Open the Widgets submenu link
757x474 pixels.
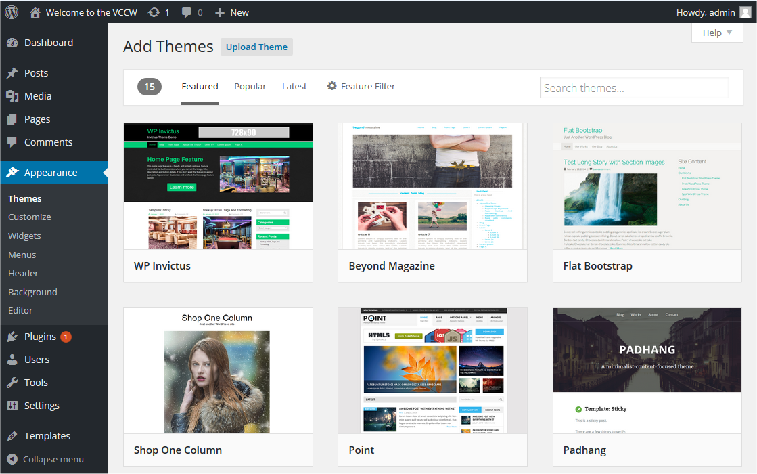24,236
